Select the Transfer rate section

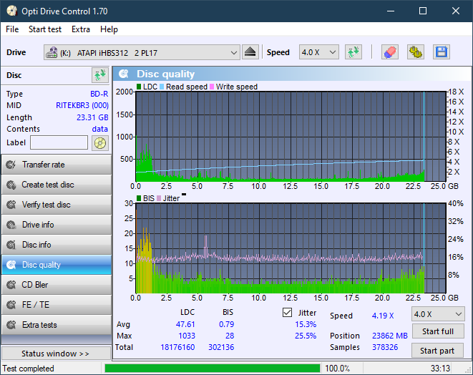[57, 165]
